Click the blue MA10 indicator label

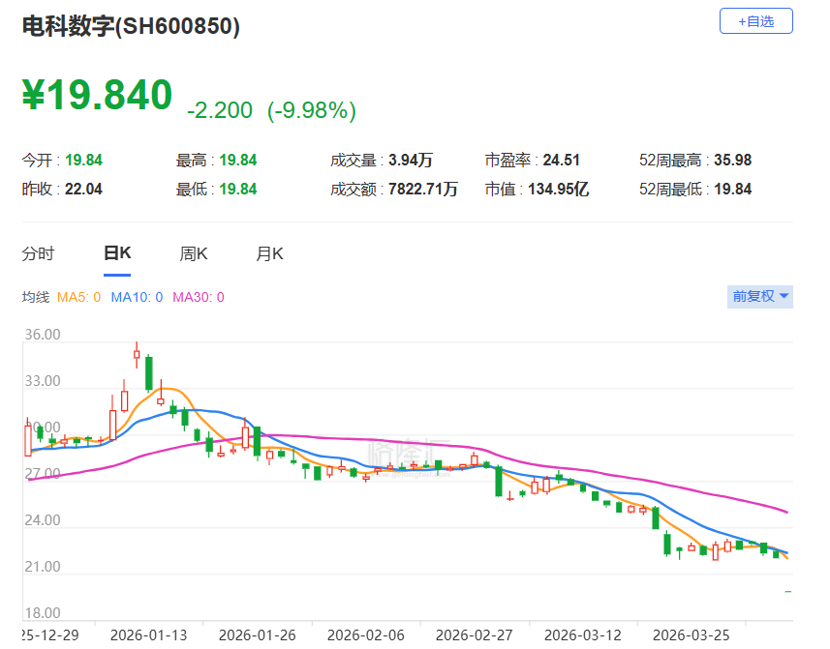(x=137, y=297)
